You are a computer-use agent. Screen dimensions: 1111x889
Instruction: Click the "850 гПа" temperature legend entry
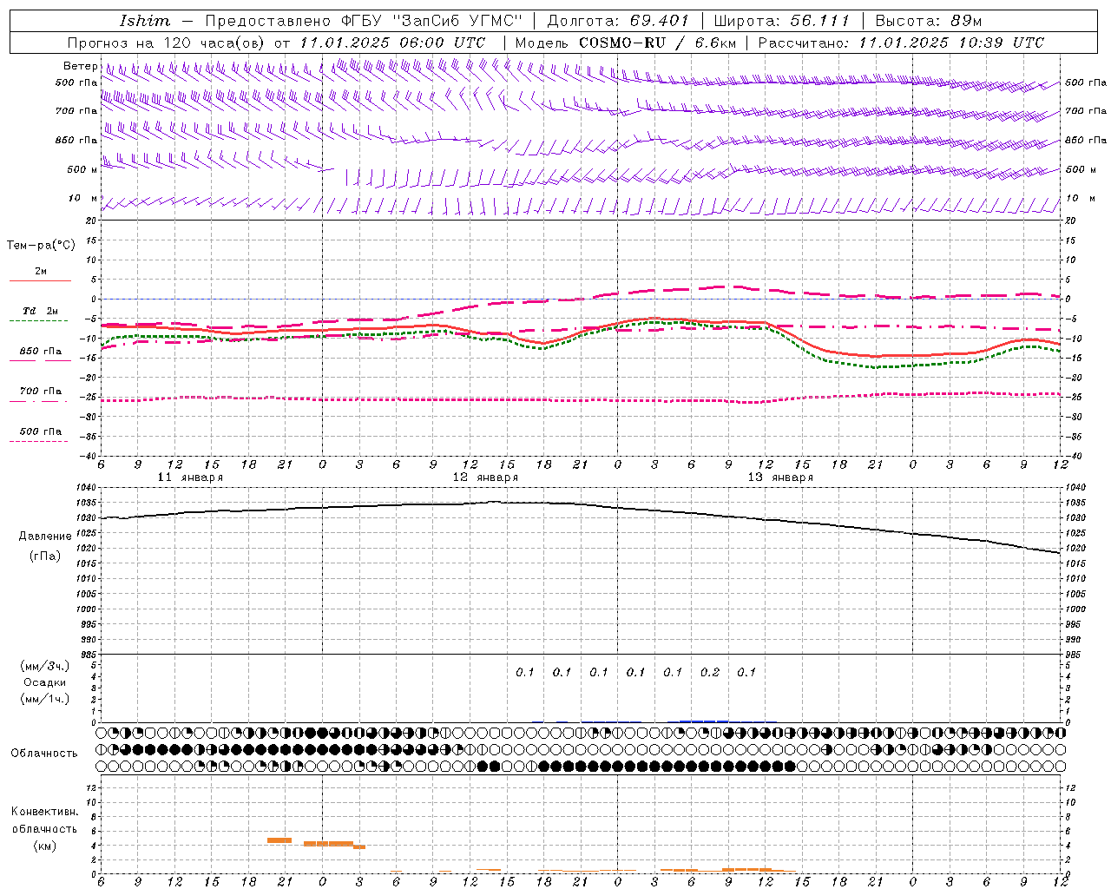click(x=41, y=351)
